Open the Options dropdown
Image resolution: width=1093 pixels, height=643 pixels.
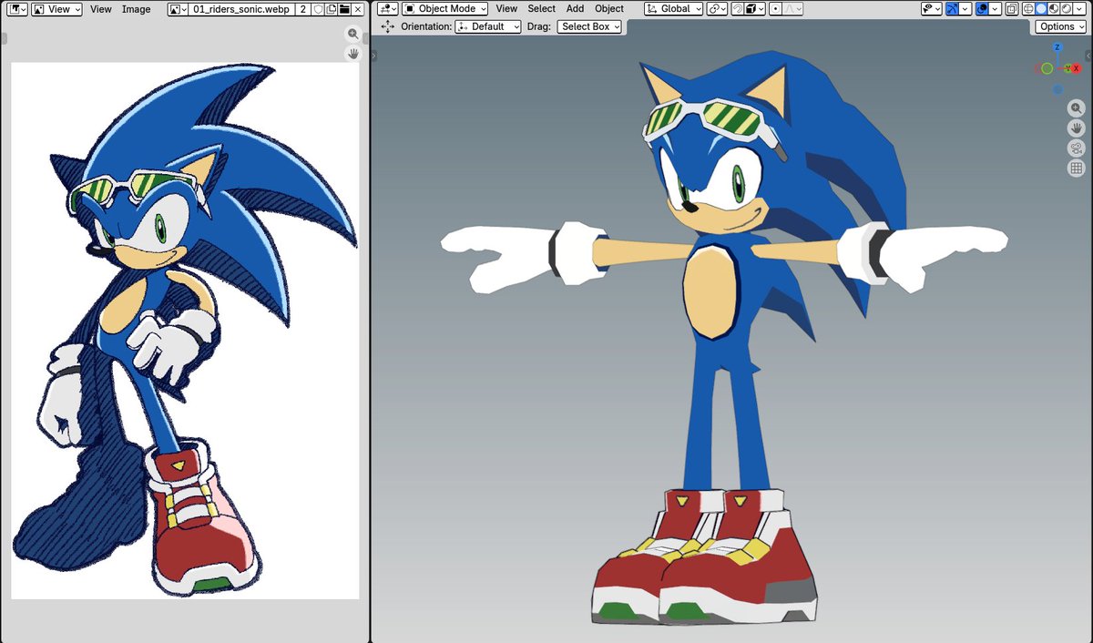[1060, 26]
